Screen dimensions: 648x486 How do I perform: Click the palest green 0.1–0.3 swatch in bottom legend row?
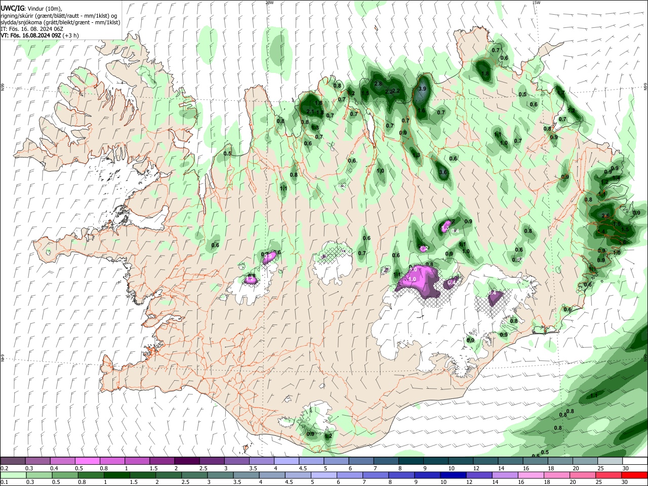(13, 475)
